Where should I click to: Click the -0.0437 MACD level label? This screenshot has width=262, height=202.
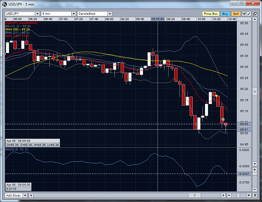(x=244, y=174)
